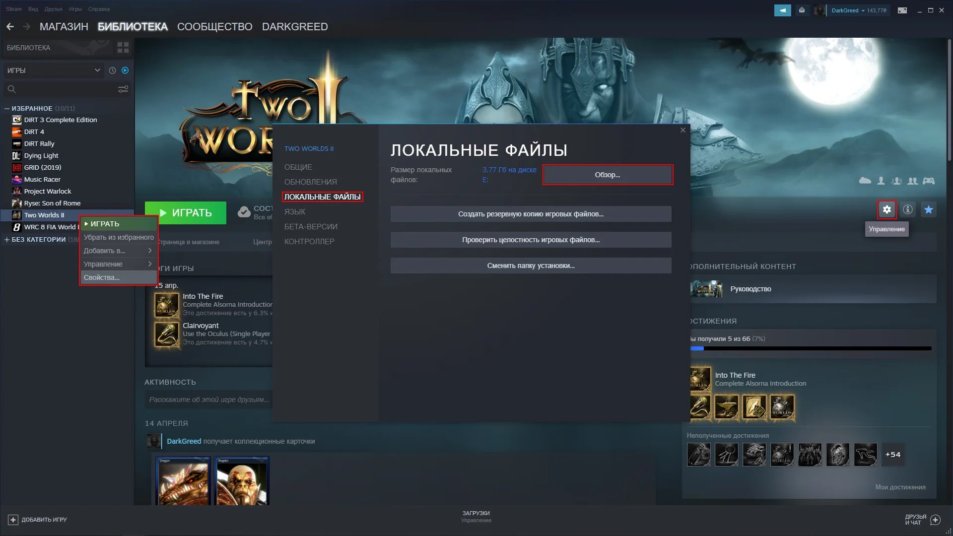Open the ИГРЫ dropdown
This screenshot has width=953, height=536.
54,70
